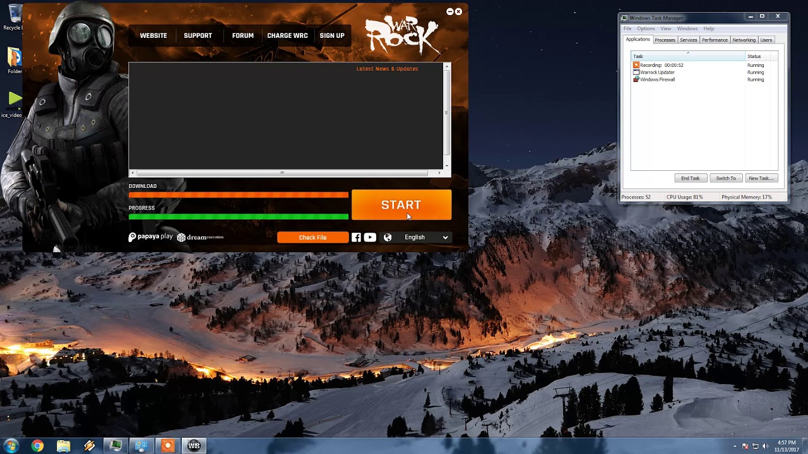
Task: Open the Windows menu in Task Manager
Action: (687, 28)
